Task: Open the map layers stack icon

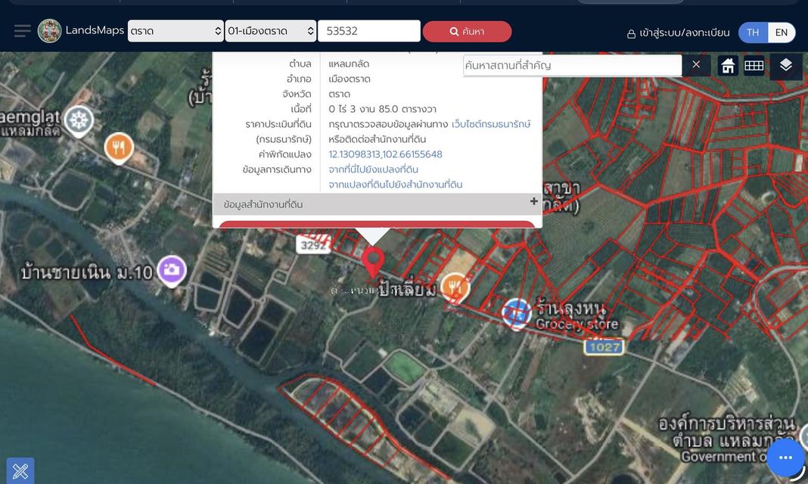Action: click(x=785, y=65)
